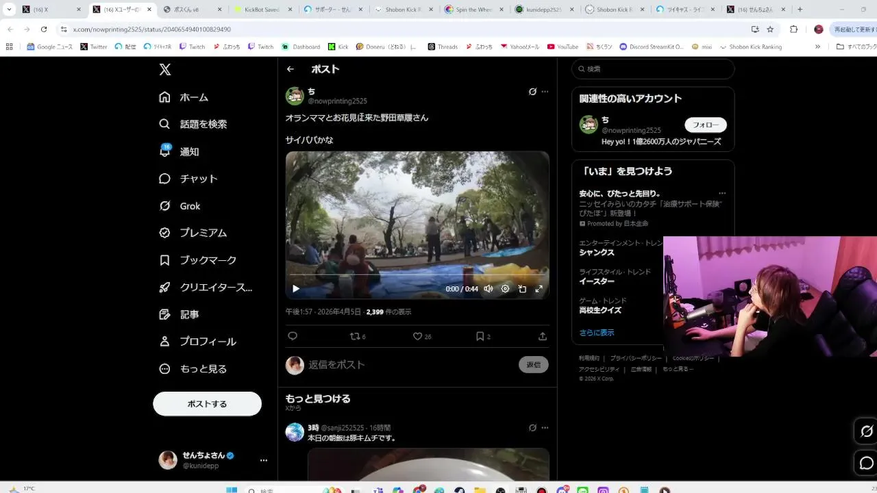The height and width of the screenshot is (493, 877).
Task: Mute the video volume
Action: click(489, 289)
